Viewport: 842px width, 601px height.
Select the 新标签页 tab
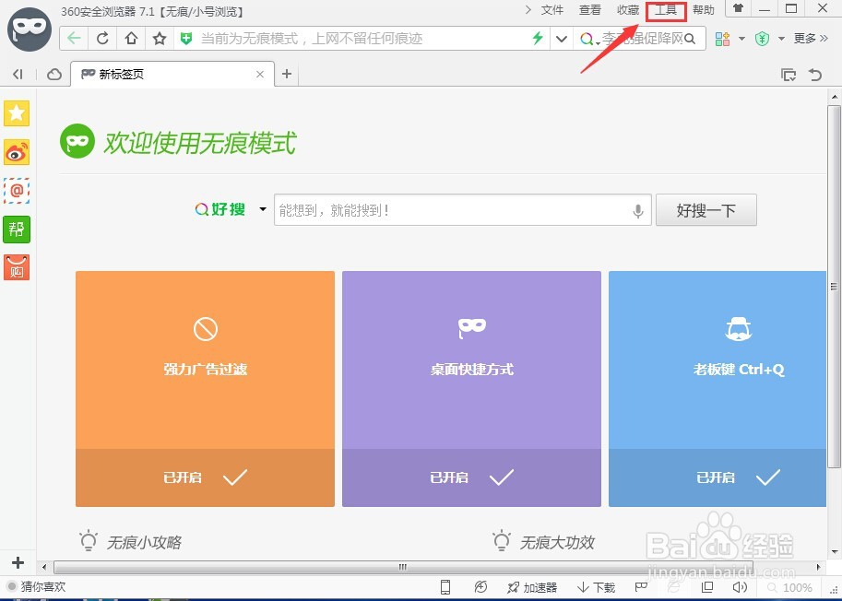(x=172, y=74)
